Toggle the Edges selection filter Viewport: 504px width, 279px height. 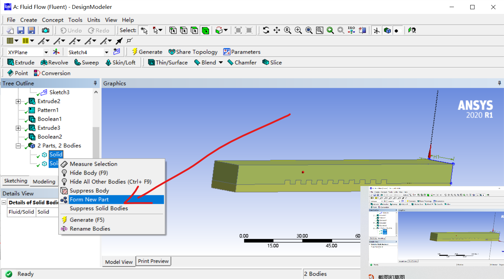pyautogui.click(x=184, y=31)
